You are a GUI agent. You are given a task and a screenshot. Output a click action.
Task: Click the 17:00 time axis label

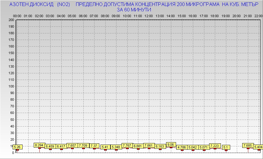[204, 16]
